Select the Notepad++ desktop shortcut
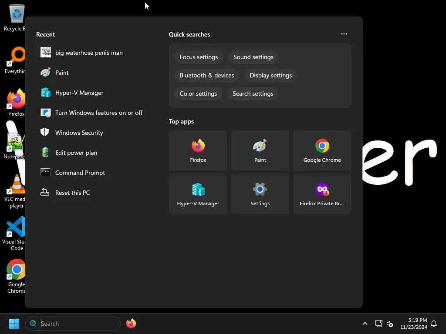The width and height of the screenshot is (446, 334). [14, 145]
